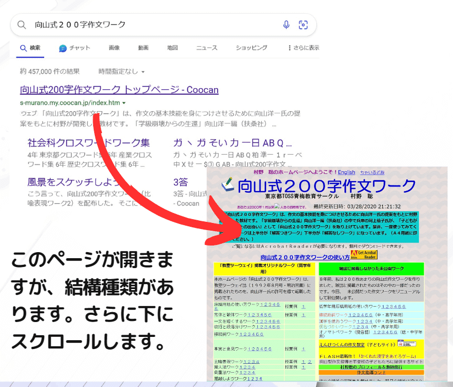The width and height of the screenshot is (453, 387).
Task: Open result 向山式200字作文ワーク トップページ - Coocan
Action: coord(119,90)
